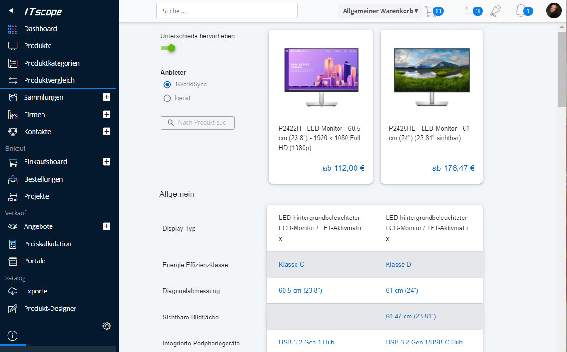Click the Produkte monitor icon
Image resolution: width=567 pixels, height=352 pixels.
(13, 46)
